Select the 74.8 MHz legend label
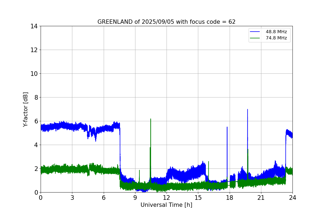The height and width of the screenshot is (216, 325). coord(276,38)
